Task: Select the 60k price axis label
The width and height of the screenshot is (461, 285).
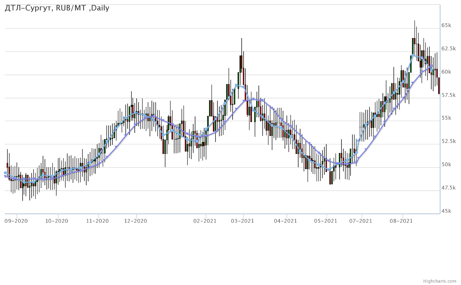Action: click(x=446, y=72)
